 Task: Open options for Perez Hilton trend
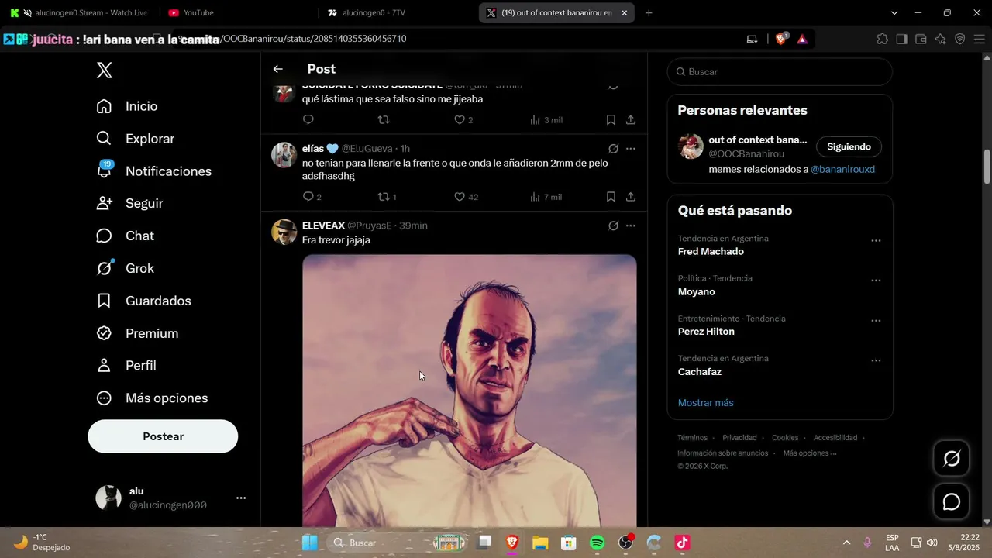click(x=876, y=321)
